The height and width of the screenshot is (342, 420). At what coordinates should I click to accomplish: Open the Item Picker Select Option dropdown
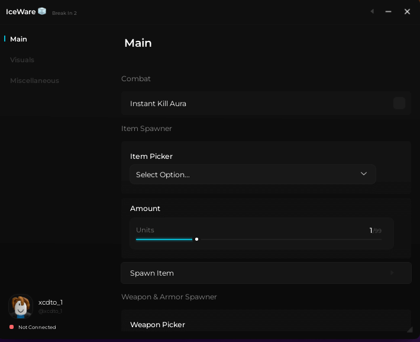253,174
